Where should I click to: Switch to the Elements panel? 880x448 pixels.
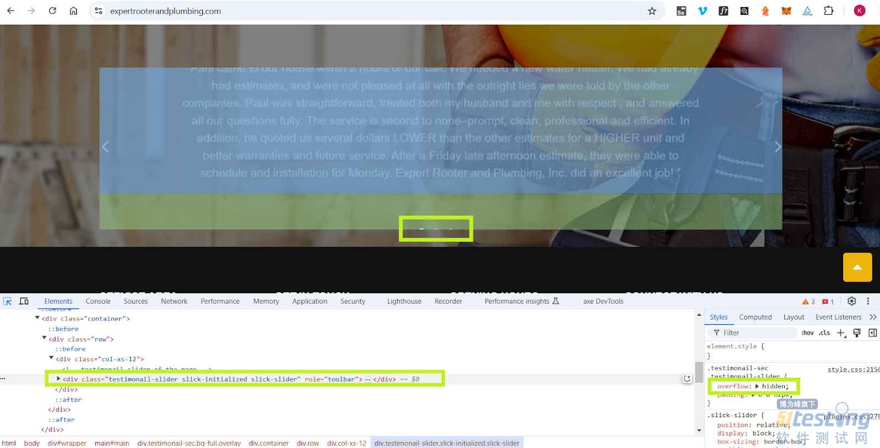(58, 301)
